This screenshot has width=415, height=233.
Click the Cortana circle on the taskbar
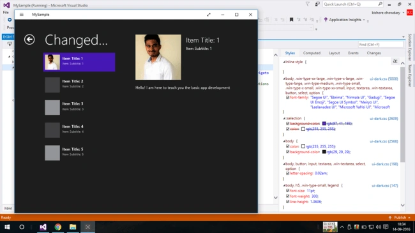[x=22, y=227]
